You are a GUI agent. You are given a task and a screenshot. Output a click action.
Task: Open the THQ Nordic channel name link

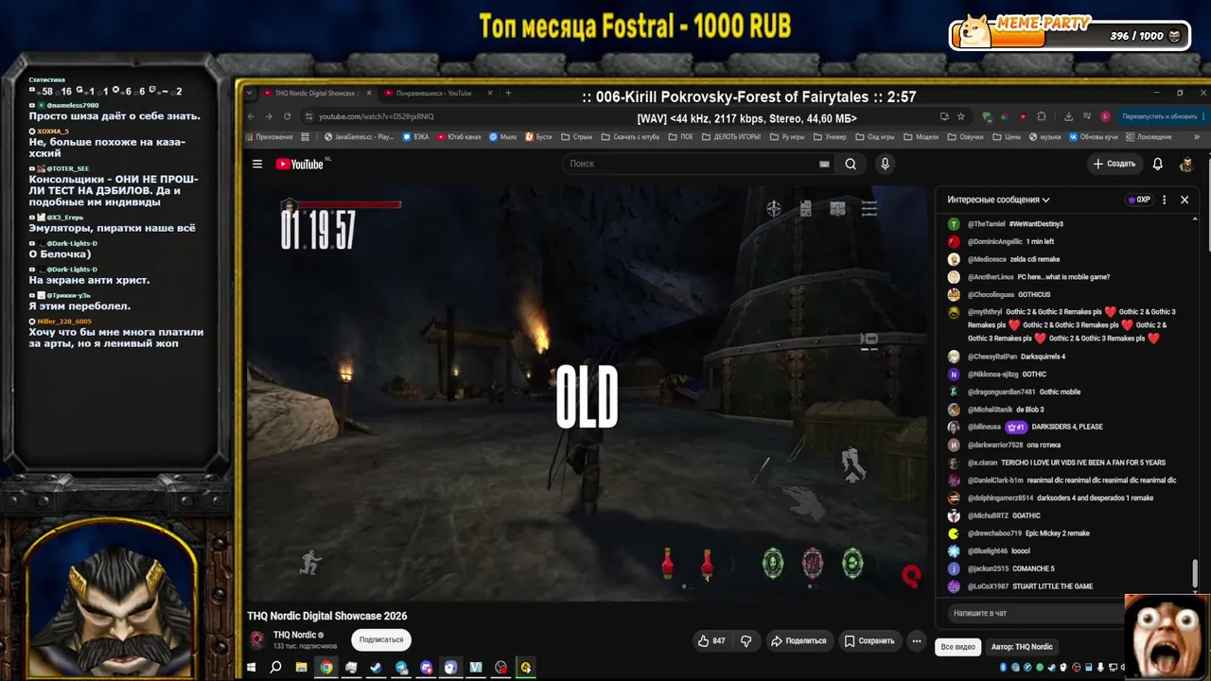294,635
